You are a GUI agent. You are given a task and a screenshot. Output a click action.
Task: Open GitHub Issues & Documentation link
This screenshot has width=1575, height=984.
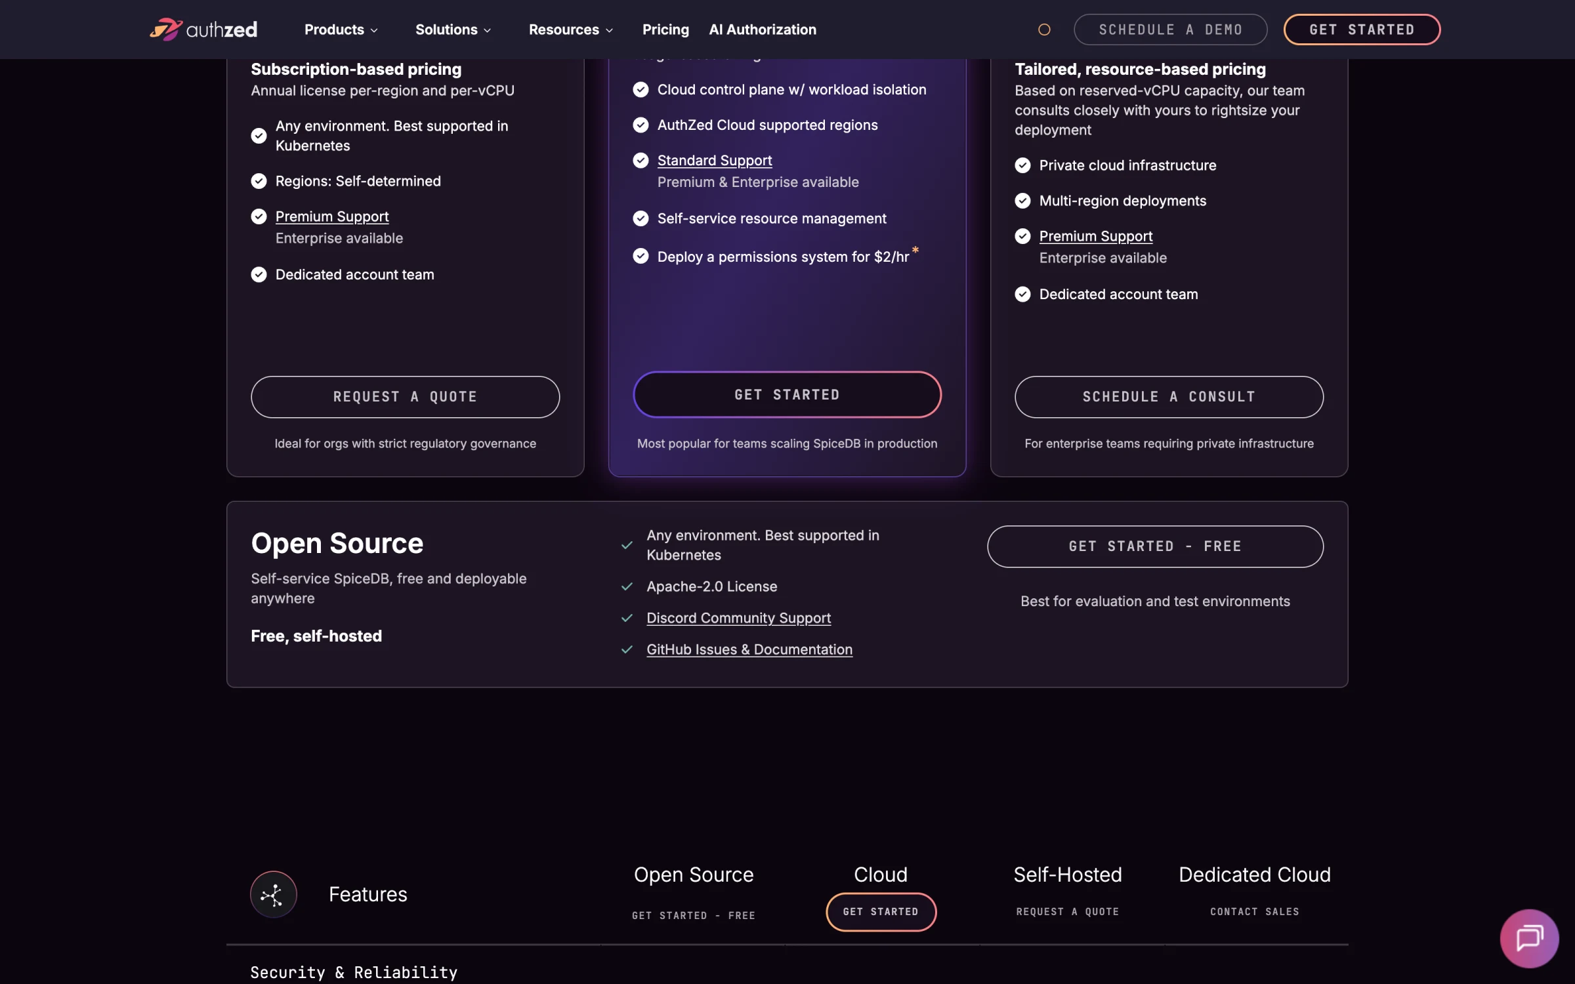tap(749, 649)
